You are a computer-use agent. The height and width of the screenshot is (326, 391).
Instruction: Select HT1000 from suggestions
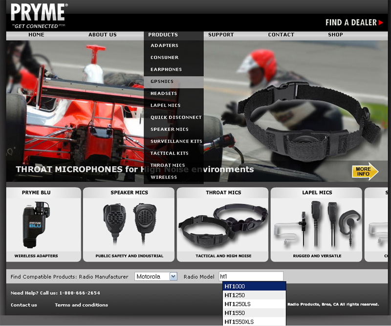(x=254, y=286)
